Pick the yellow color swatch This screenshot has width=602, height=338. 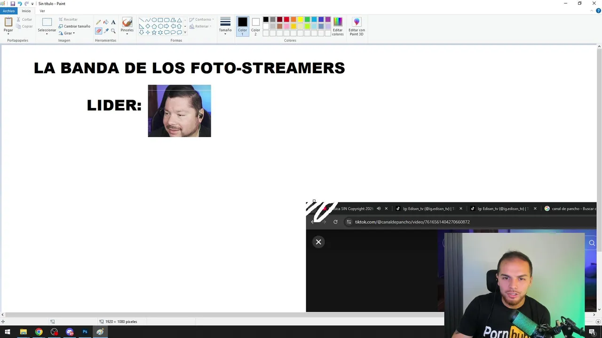300,19
